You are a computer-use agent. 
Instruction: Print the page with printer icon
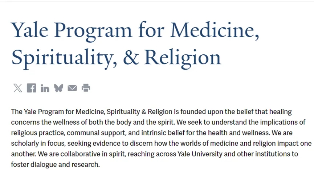pyautogui.click(x=86, y=88)
